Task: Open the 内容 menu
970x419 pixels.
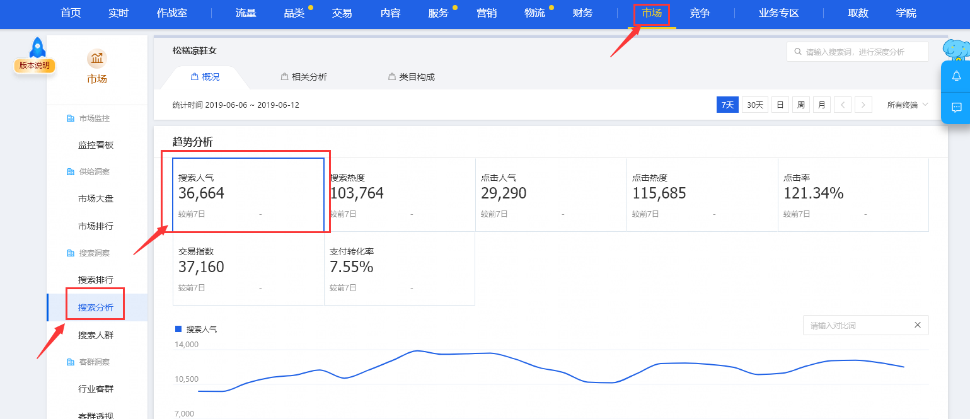Action: click(x=391, y=13)
